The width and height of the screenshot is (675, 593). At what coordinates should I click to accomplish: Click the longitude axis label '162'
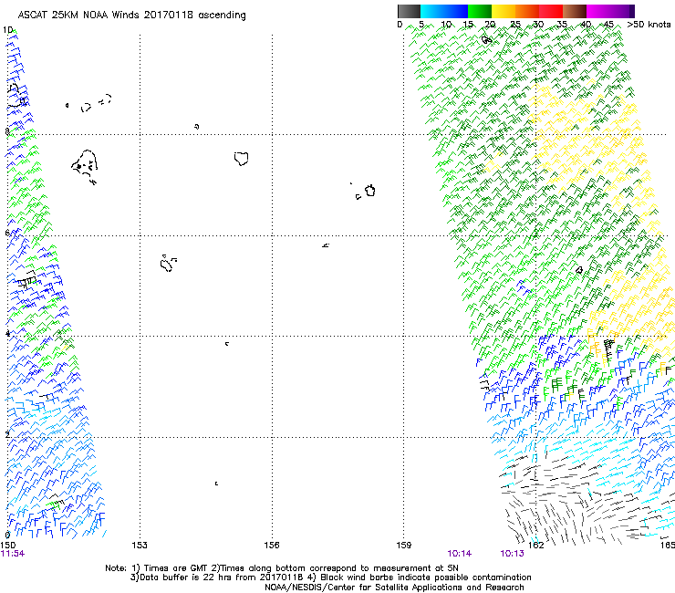tap(536, 546)
